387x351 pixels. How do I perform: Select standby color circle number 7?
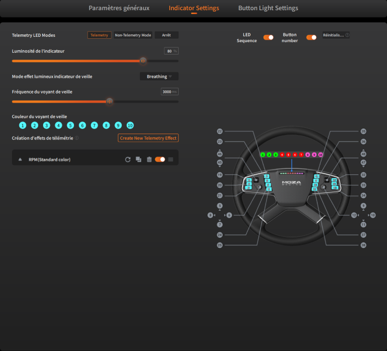click(94, 125)
